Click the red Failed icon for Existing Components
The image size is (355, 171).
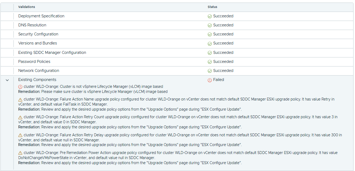point(210,80)
